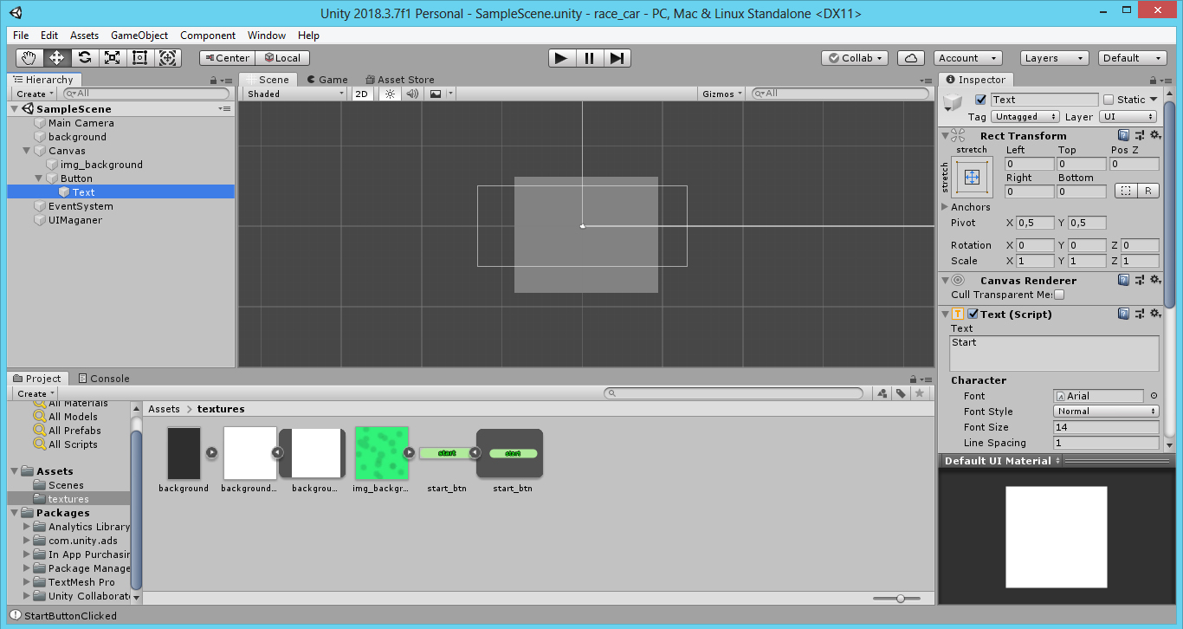Start Play mode with the play button

click(x=561, y=58)
